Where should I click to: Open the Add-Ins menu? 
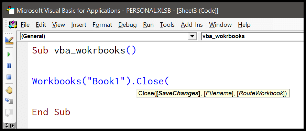(x=192, y=25)
